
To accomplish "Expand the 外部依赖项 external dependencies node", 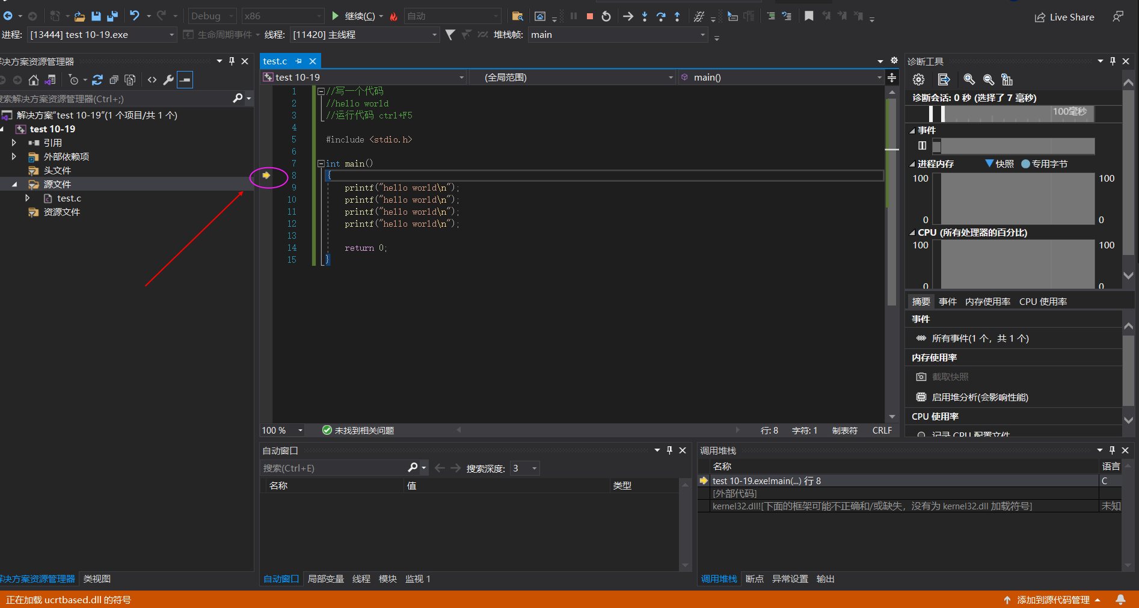I will click(14, 156).
